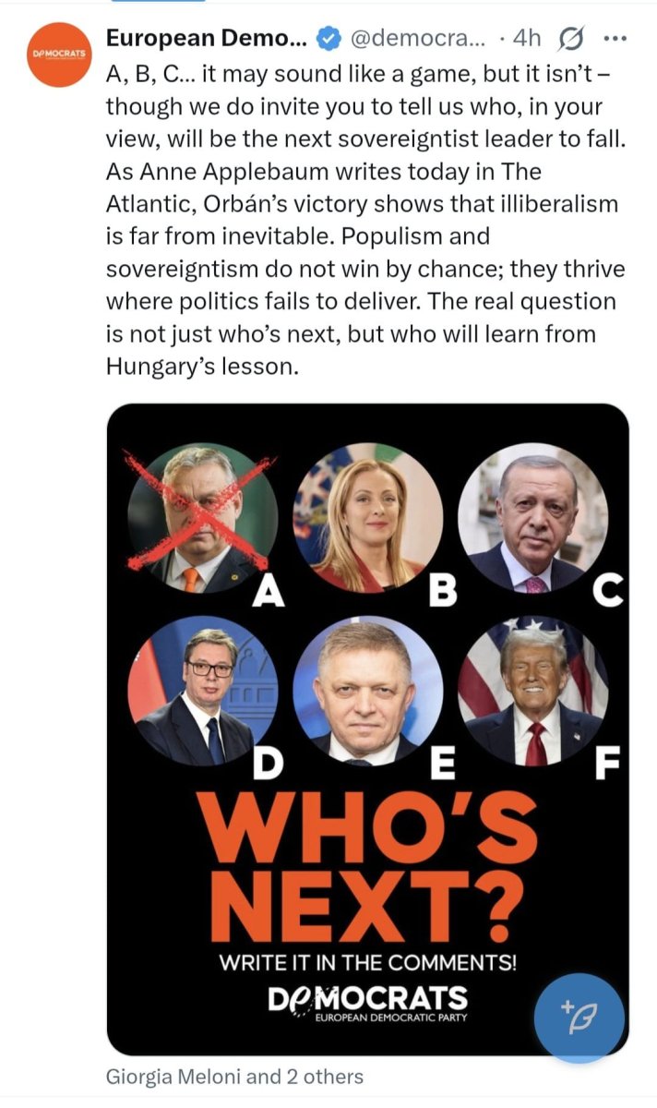
Task: Open the three-dot more options menu
Action: tap(614, 39)
